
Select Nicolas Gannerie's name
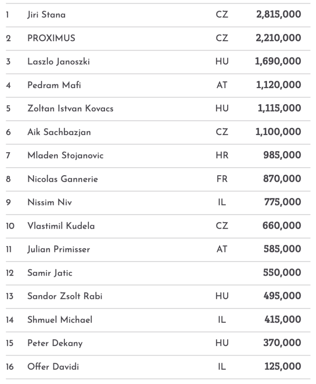(x=63, y=179)
